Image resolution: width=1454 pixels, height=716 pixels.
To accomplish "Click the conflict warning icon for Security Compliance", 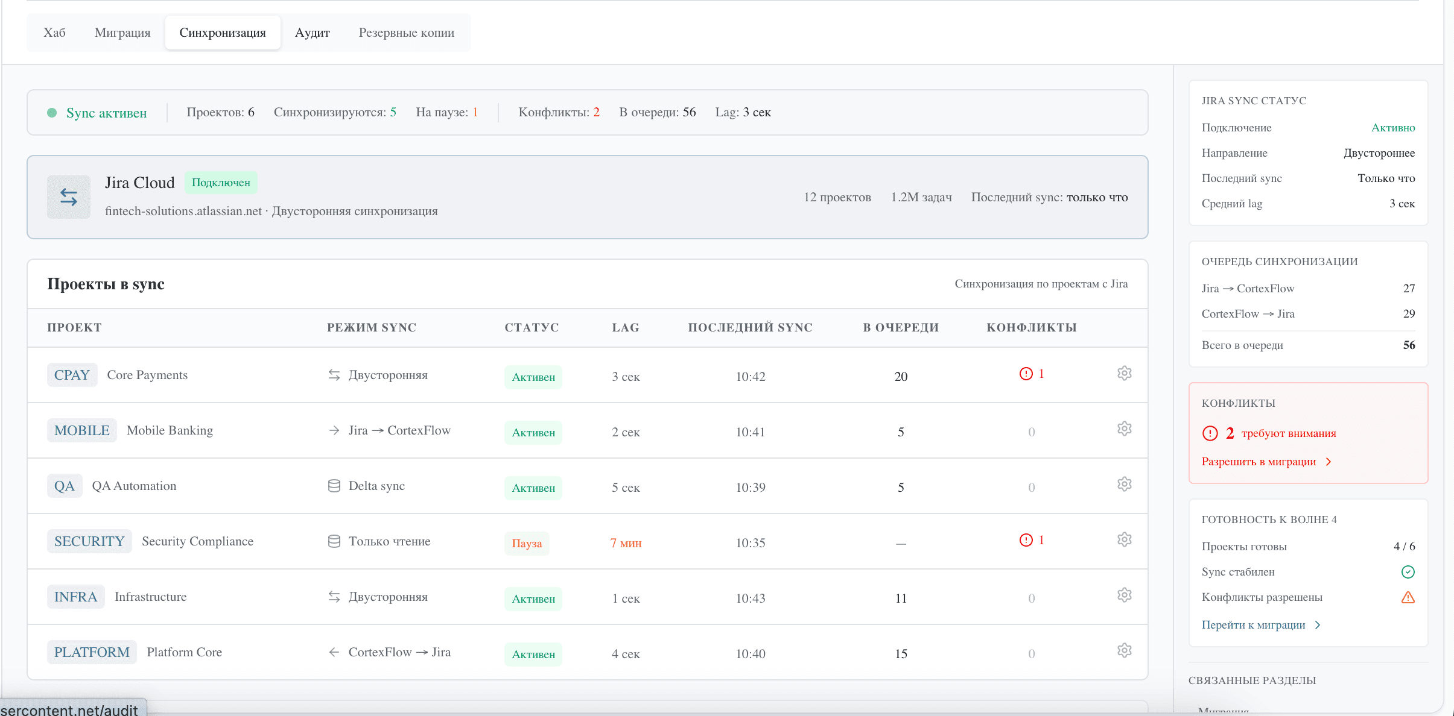I will click(x=1024, y=539).
